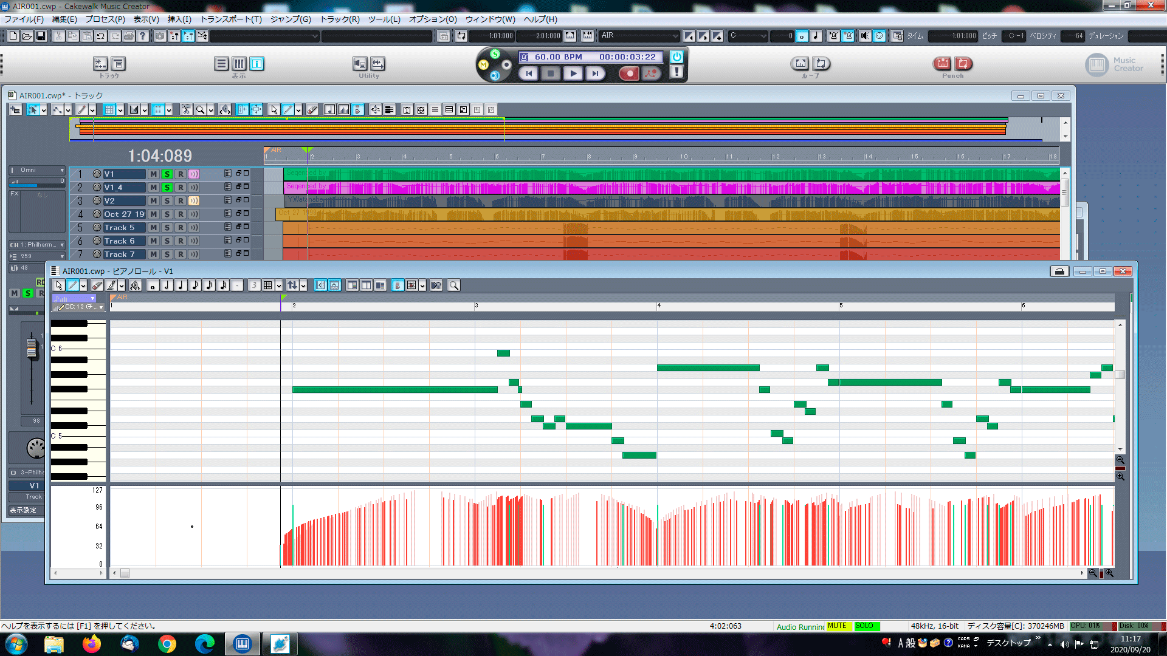
Task: Select the eraser tool in piano roll toolbar
Action: (x=97, y=285)
